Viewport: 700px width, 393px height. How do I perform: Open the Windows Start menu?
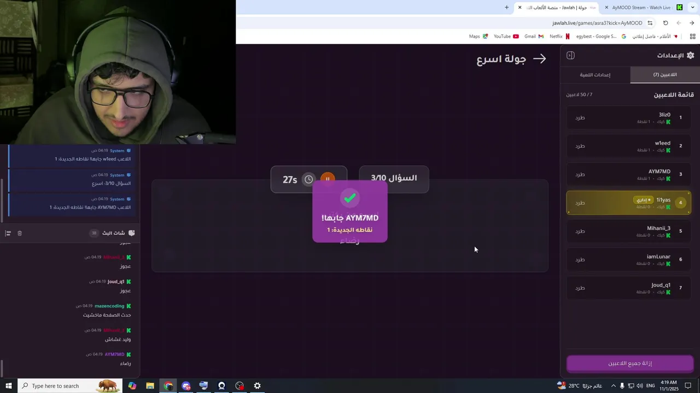pyautogui.click(x=8, y=386)
